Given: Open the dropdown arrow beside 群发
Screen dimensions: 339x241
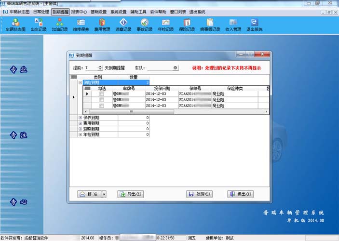Looking at the screenshot, I should point(104,194).
